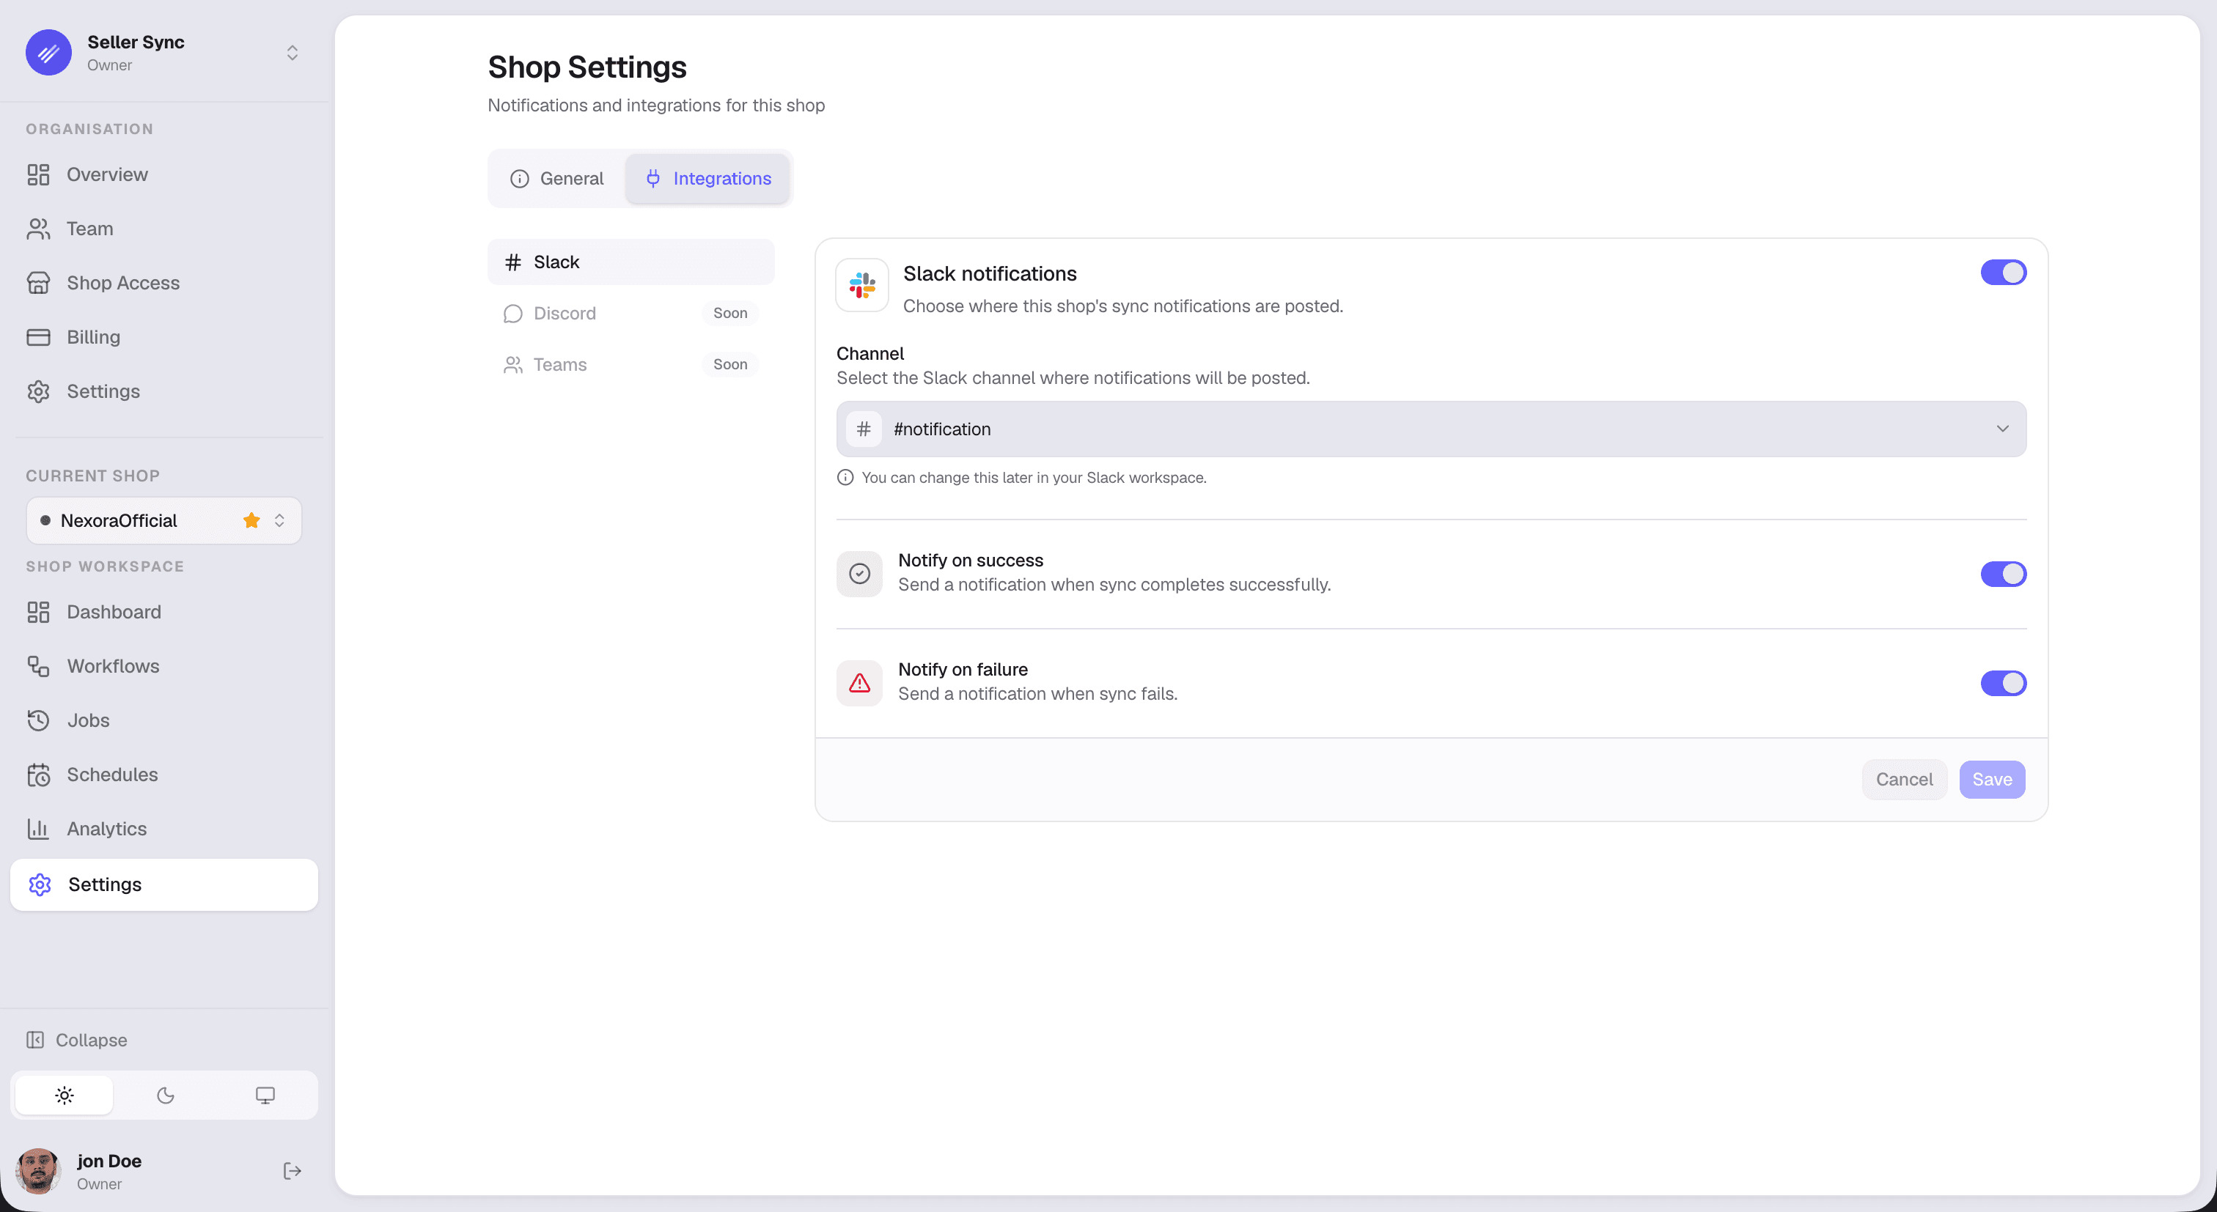Open the NexoraOfficial shop selector
This screenshot has width=2217, height=1212.
163,520
